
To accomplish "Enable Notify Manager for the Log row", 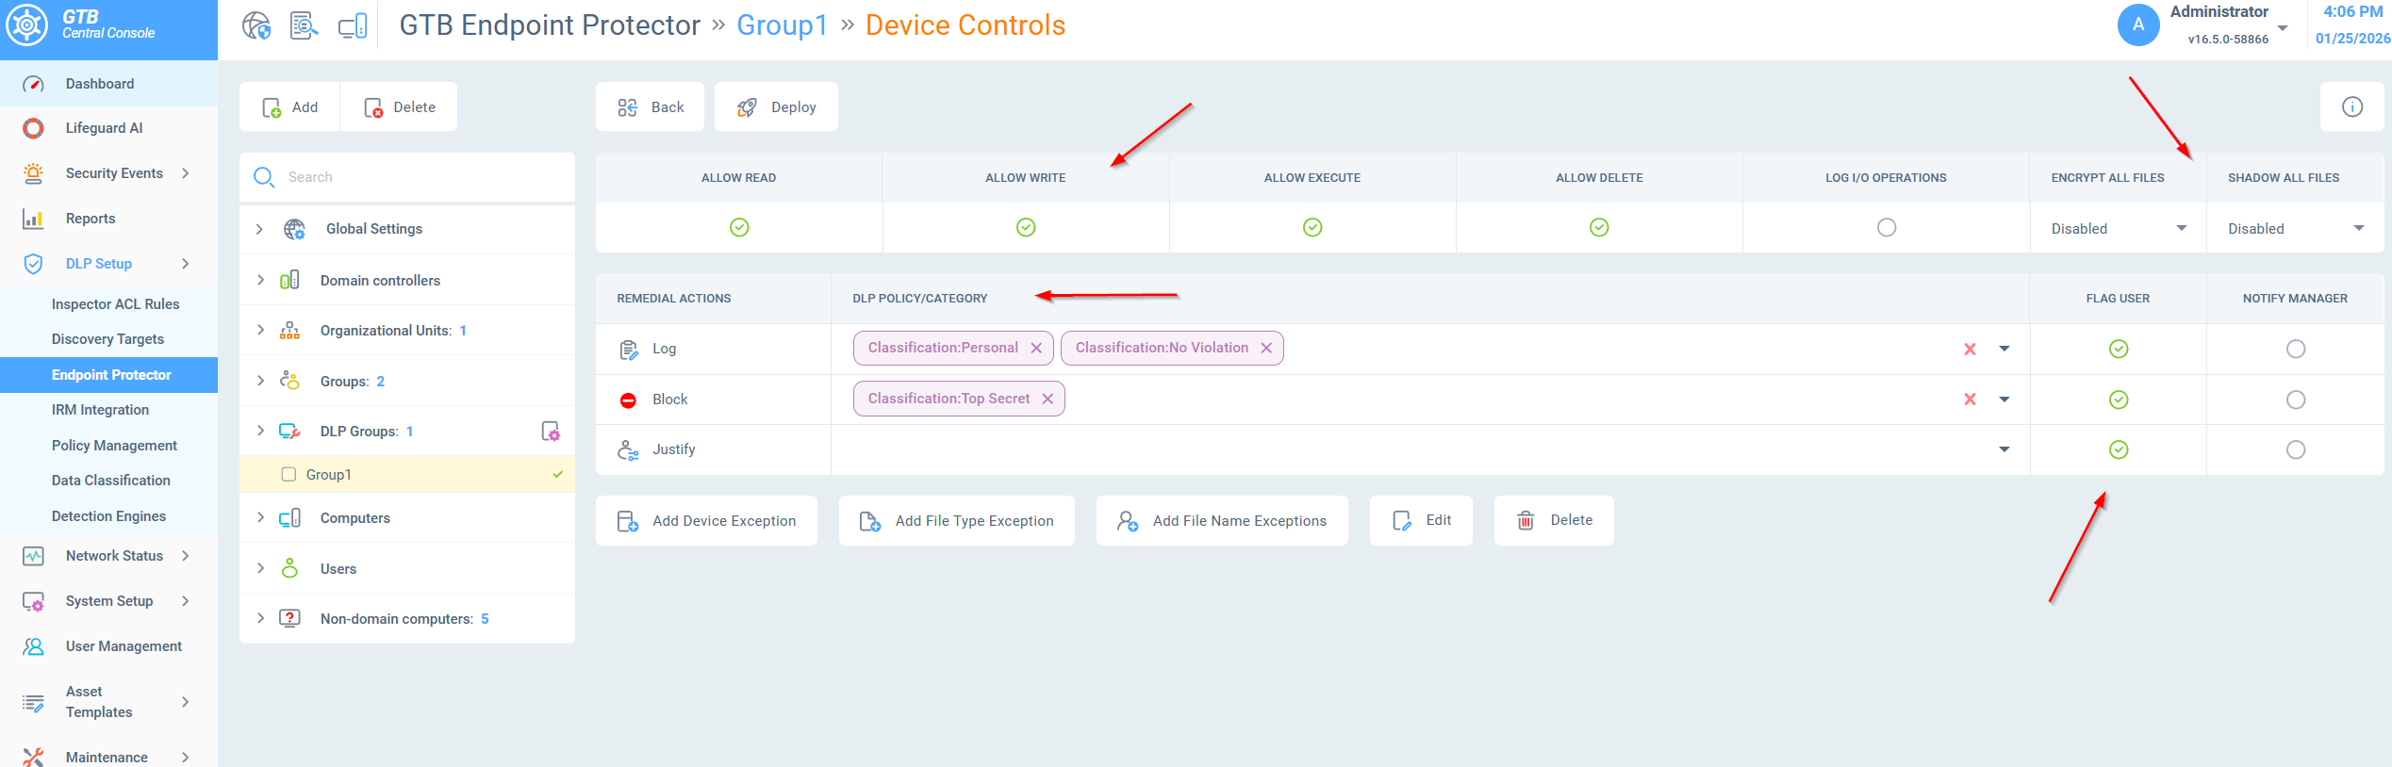I will 2296,349.
